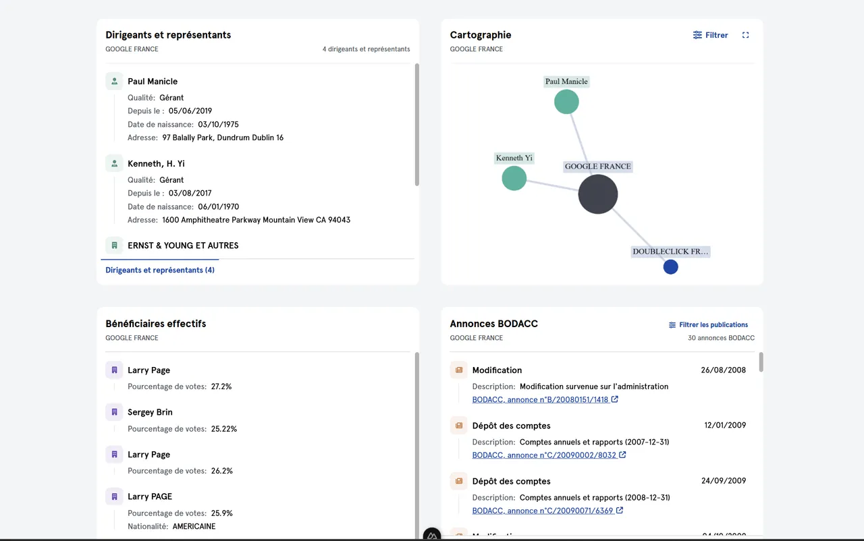This screenshot has width=864, height=541.
Task: Click the icon beside Larry Page with 26.2% votes
Action: tap(114, 455)
